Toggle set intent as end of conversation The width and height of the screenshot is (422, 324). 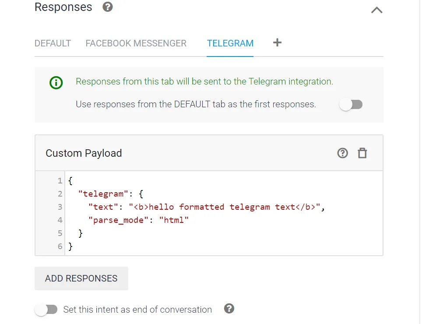[46, 310]
